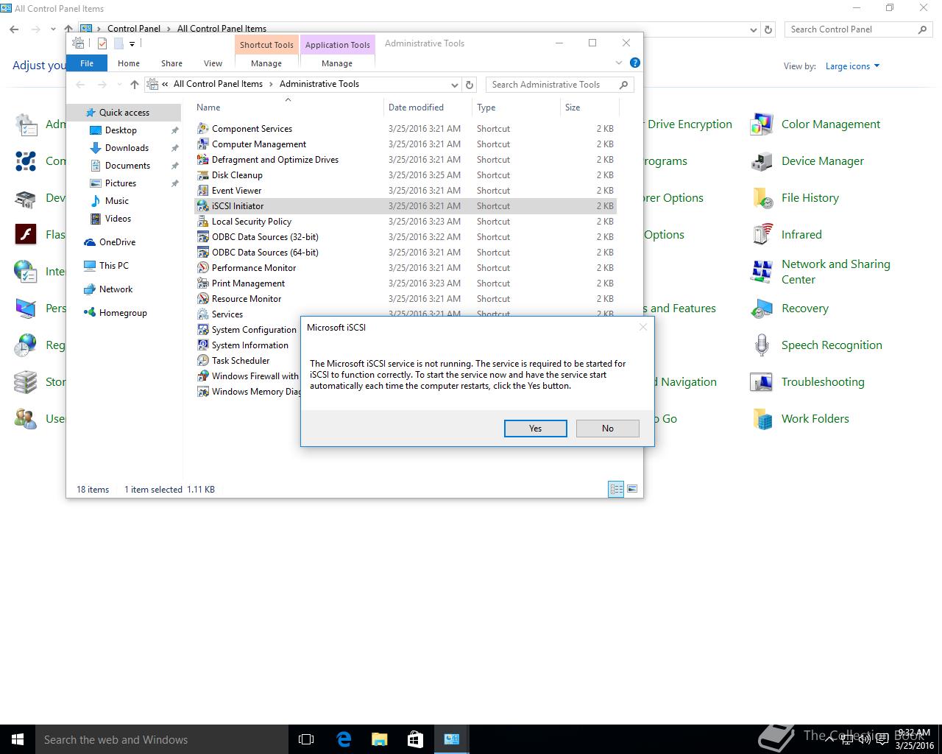The width and height of the screenshot is (942, 754).
Task: Open recent locations dropdown in Control Panel
Action: [x=53, y=29]
